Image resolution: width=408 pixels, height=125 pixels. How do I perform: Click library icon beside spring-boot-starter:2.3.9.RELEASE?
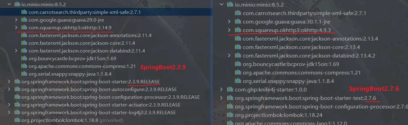point(17,82)
